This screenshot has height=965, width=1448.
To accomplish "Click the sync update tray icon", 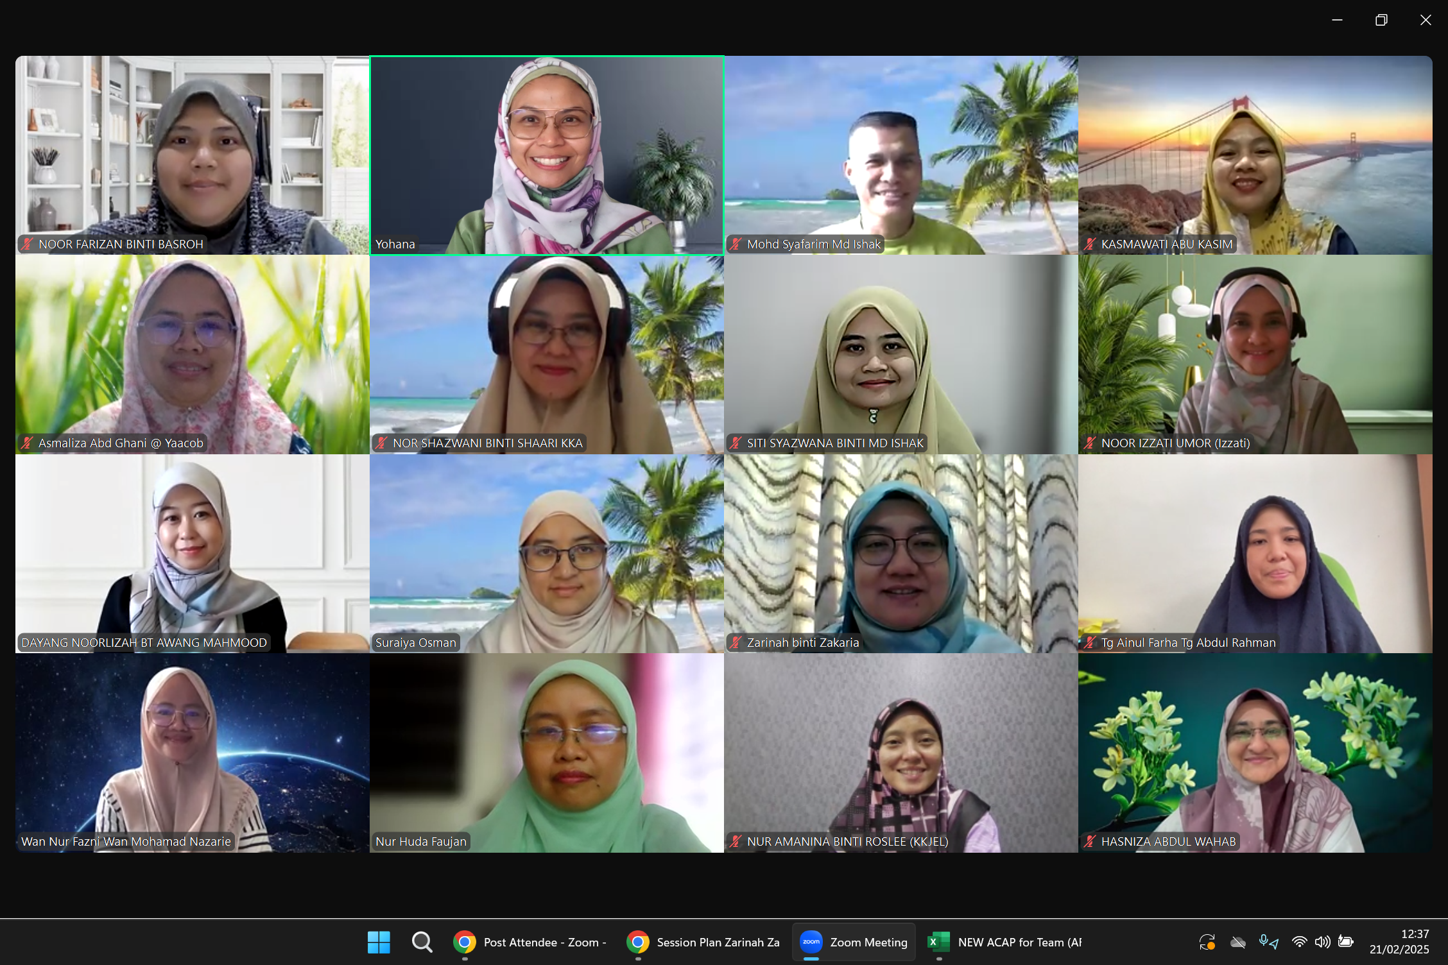I will click(x=1207, y=942).
